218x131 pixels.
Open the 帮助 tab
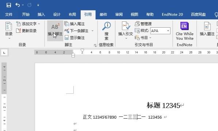(150, 15)
